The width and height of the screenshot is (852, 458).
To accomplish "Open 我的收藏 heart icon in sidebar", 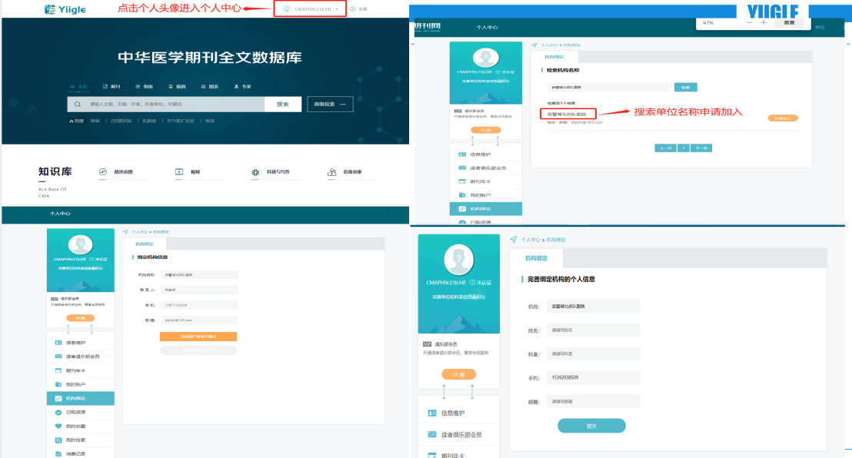I will [58, 426].
